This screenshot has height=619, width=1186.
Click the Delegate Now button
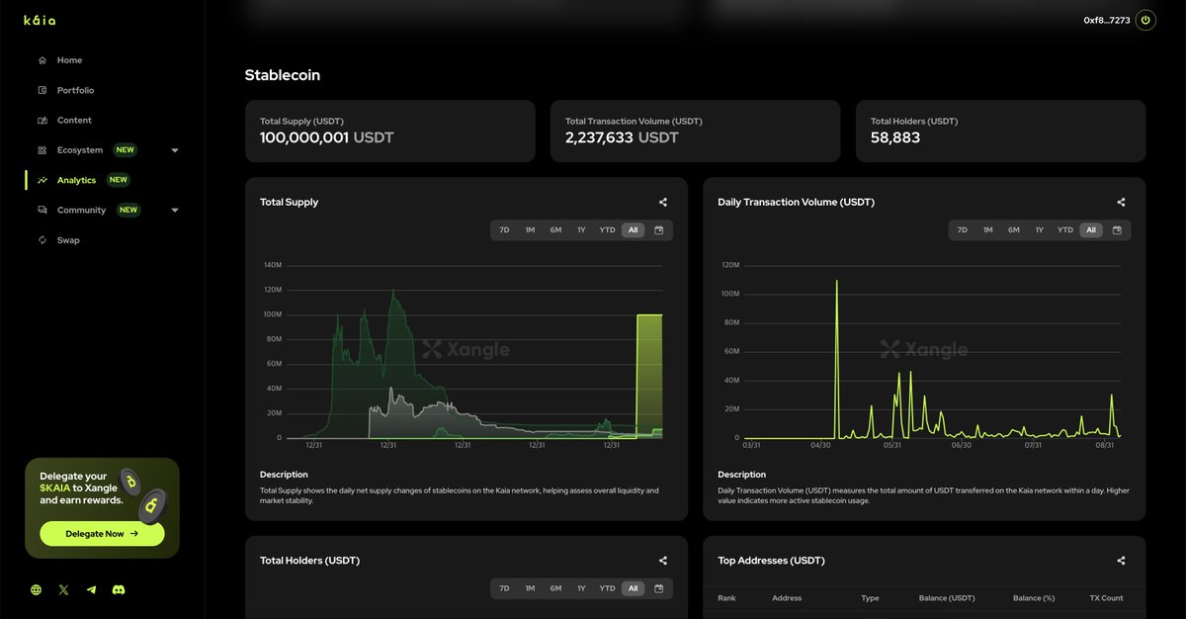click(x=102, y=533)
